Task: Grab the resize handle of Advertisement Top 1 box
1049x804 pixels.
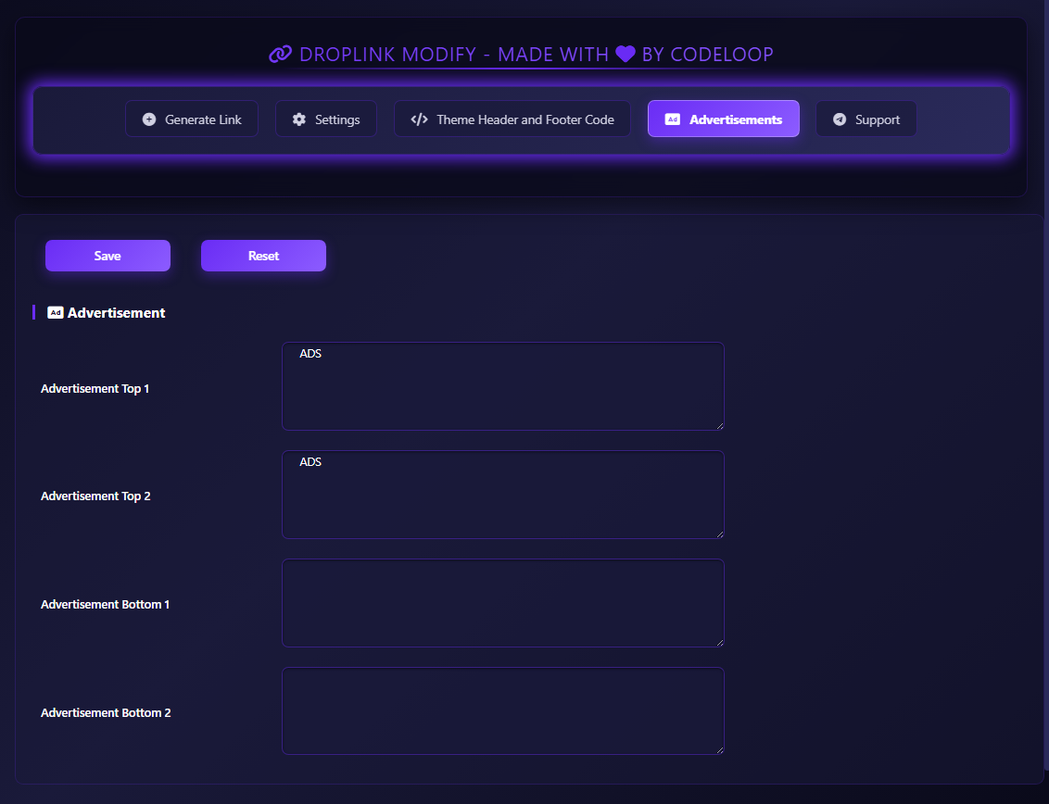Action: [720, 425]
